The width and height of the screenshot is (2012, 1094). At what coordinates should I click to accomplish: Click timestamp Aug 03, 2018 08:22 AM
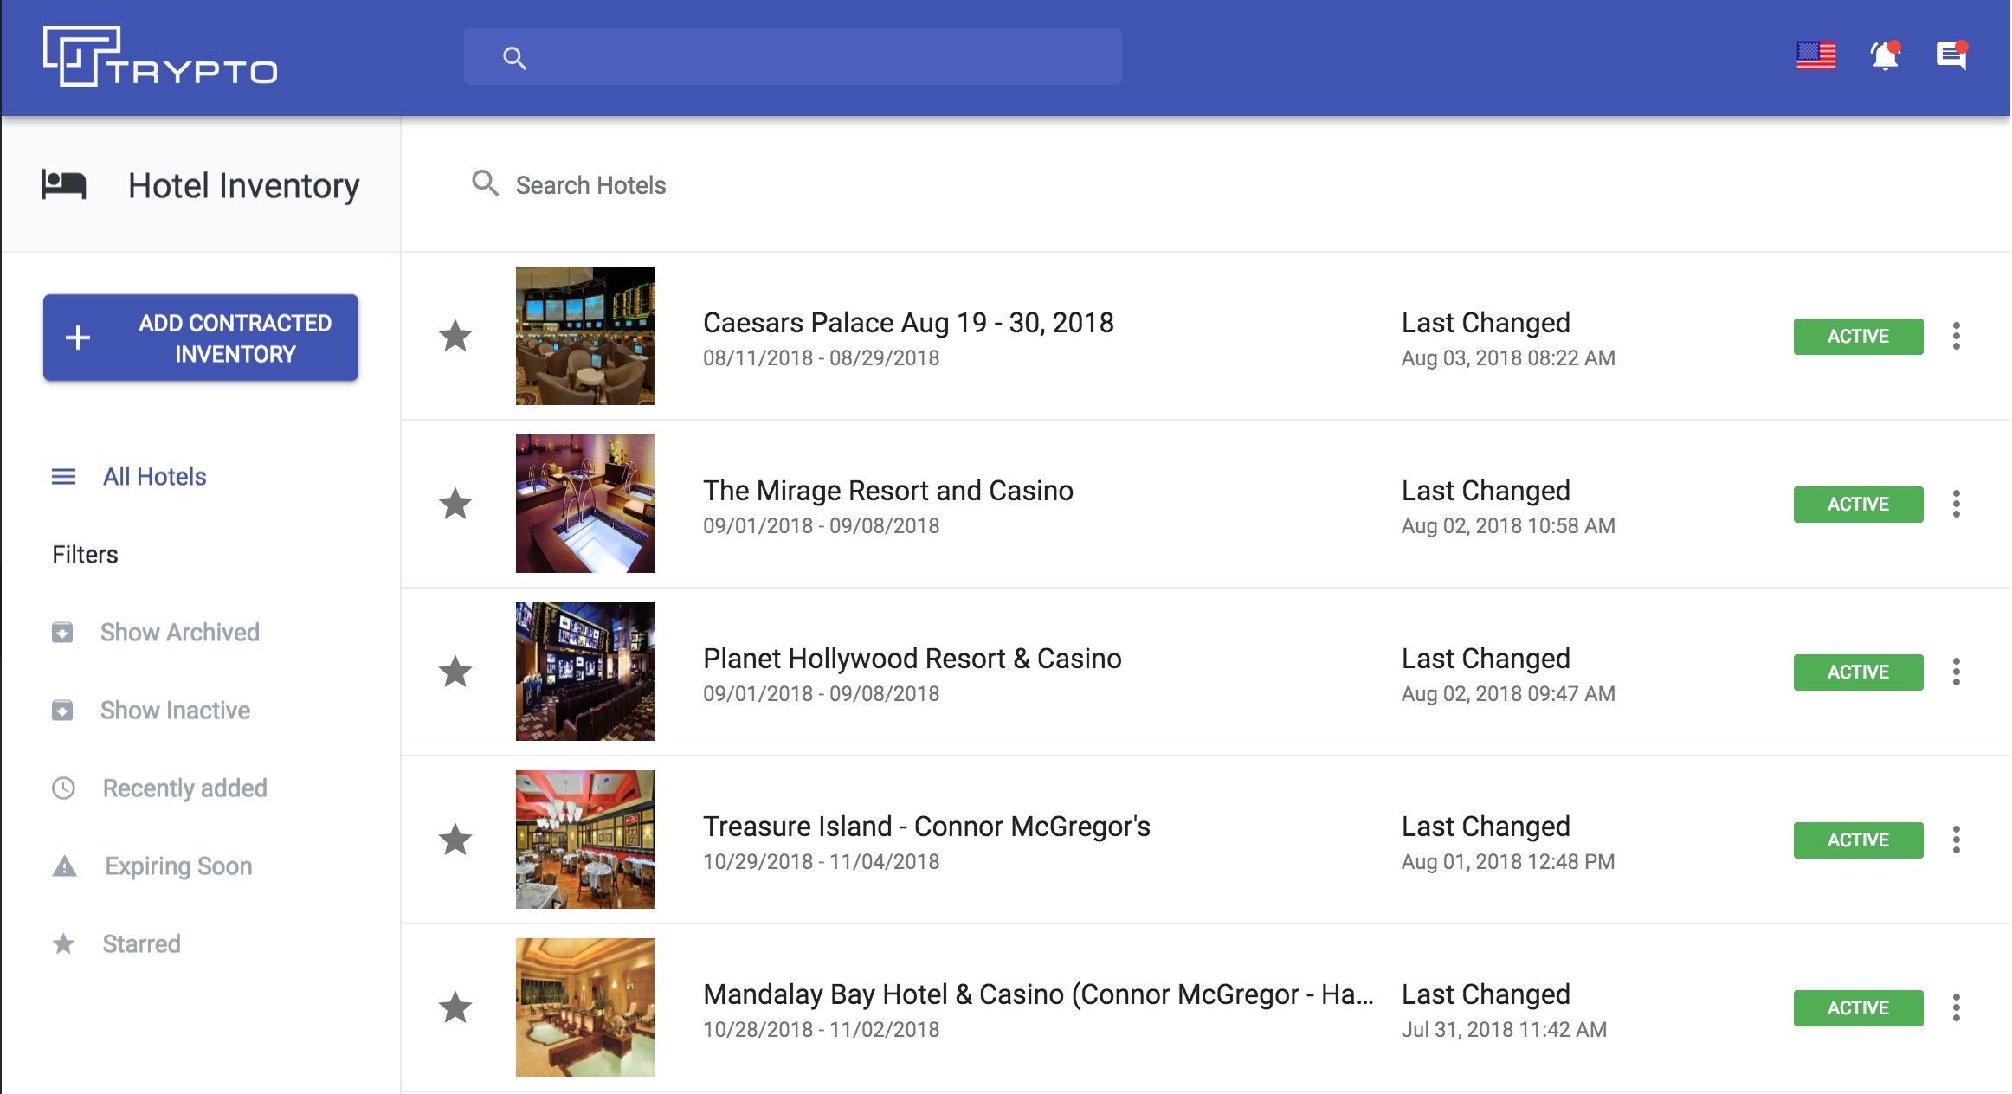[x=1508, y=357]
